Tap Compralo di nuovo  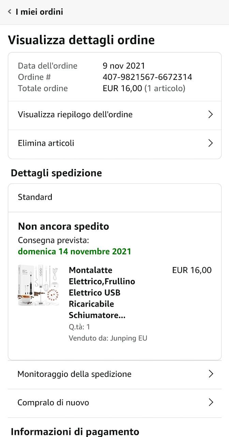[x=53, y=403]
